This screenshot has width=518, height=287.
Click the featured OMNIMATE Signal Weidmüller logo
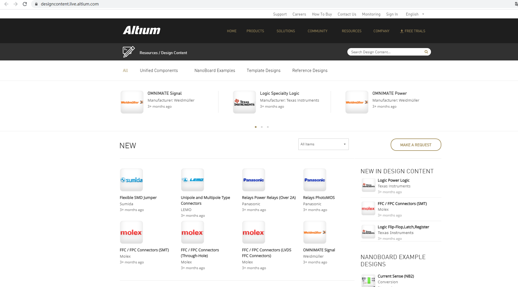tap(132, 102)
